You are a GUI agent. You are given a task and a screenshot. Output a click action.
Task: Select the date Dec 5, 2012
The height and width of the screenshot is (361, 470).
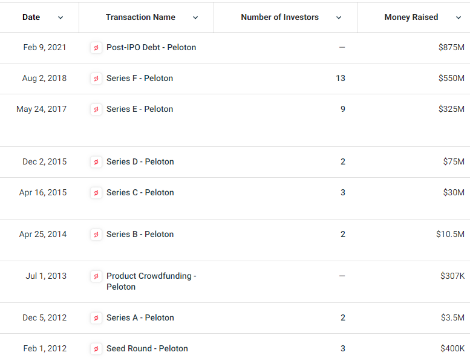coord(45,318)
